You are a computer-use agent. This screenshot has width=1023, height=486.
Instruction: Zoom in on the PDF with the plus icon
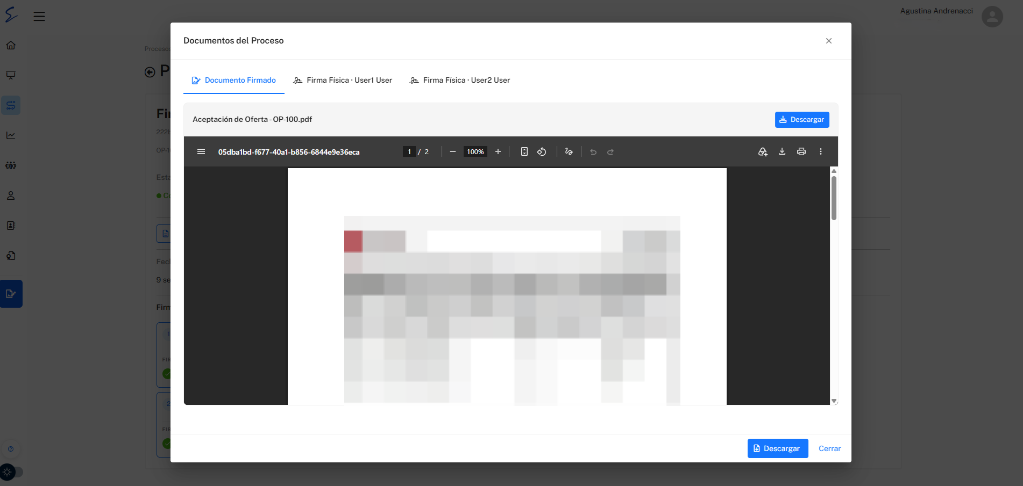click(498, 152)
